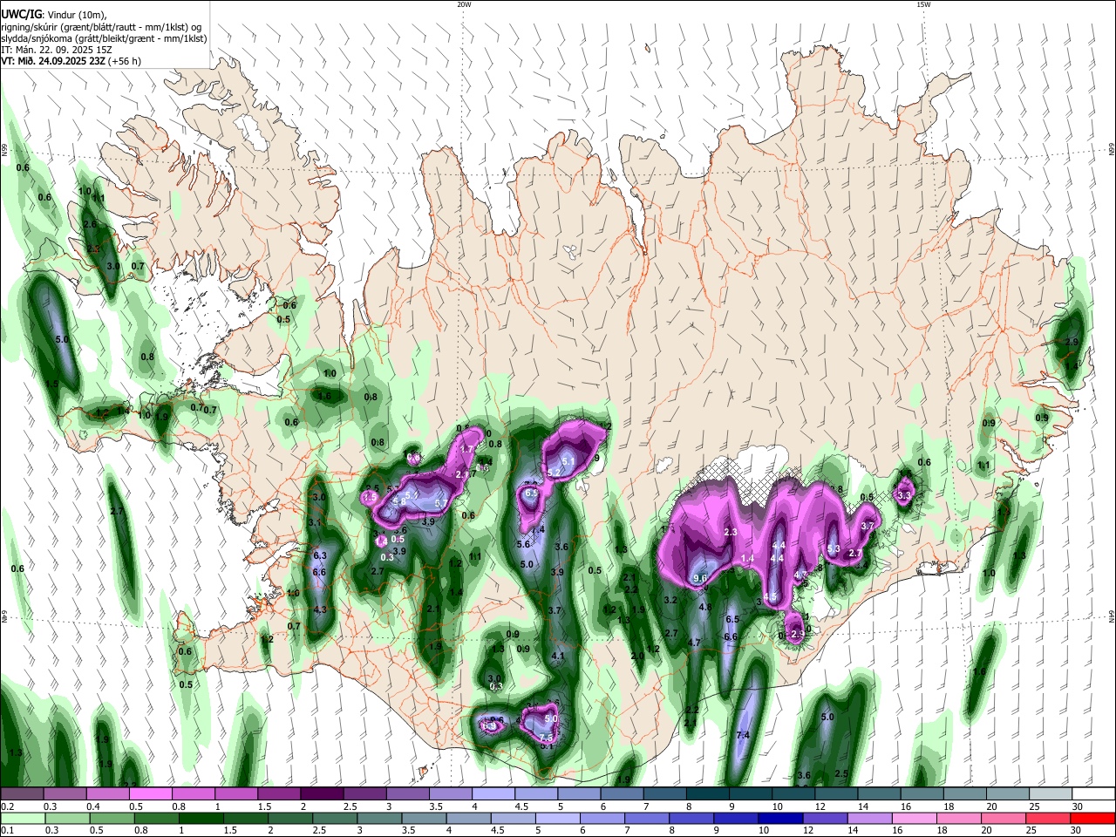Viewport: 1116px width, 837px height.
Task: Click the '5.3' precipitation value
Action: [x=834, y=549]
